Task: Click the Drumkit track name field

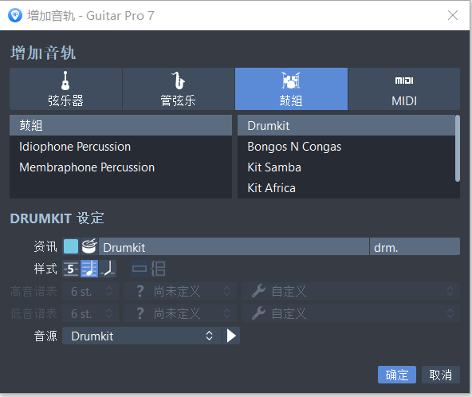Action: coord(234,246)
